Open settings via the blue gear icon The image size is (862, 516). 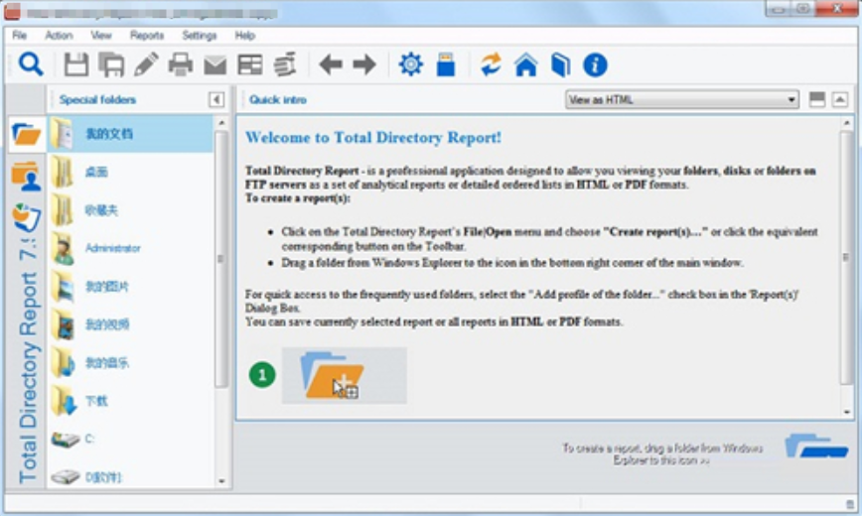411,64
